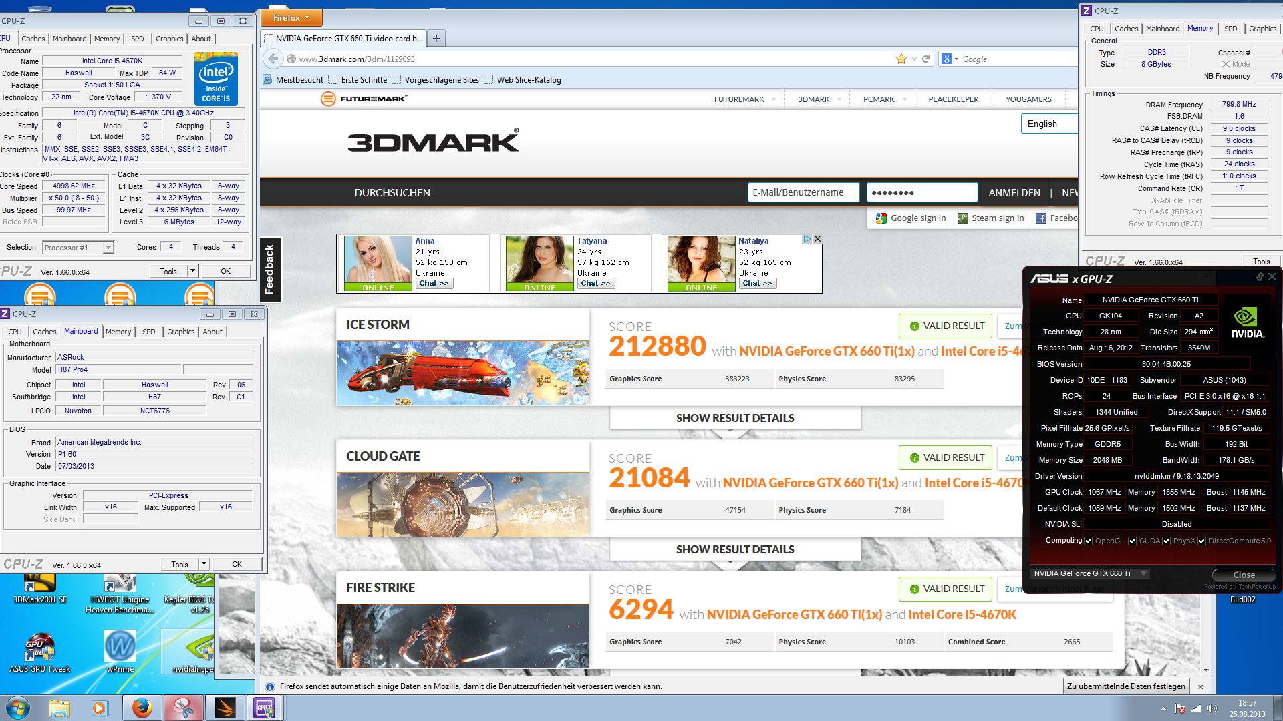The height and width of the screenshot is (721, 1283).
Task: Open Windows Explorer from taskbar
Action: click(59, 708)
